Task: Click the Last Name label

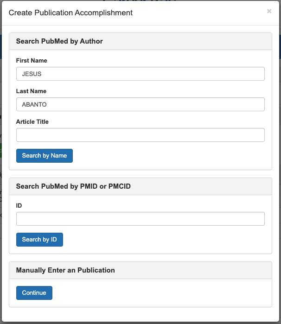Action: click(31, 91)
